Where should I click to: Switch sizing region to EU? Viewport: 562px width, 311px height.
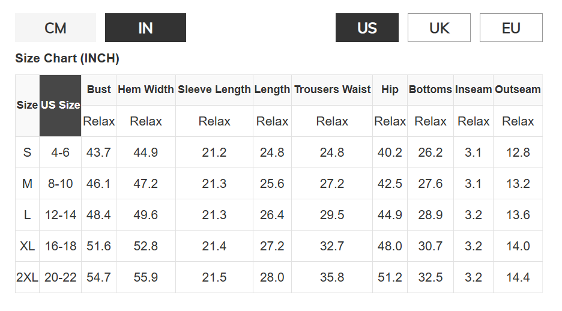pyautogui.click(x=511, y=28)
